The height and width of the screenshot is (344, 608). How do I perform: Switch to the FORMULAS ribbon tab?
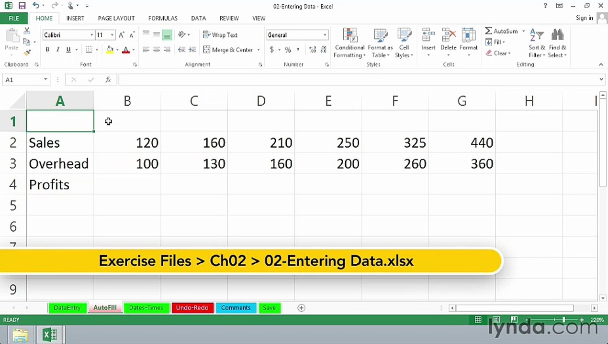click(163, 18)
